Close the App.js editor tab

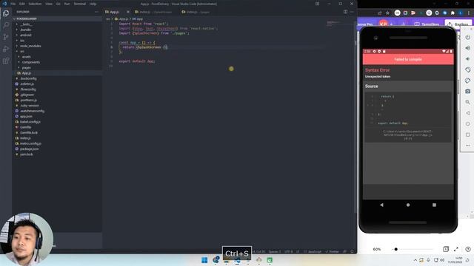click(x=128, y=12)
